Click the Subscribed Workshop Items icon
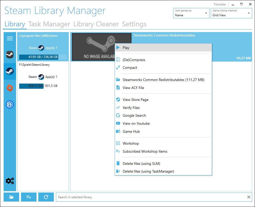The height and width of the screenshot is (207, 255). [118, 151]
